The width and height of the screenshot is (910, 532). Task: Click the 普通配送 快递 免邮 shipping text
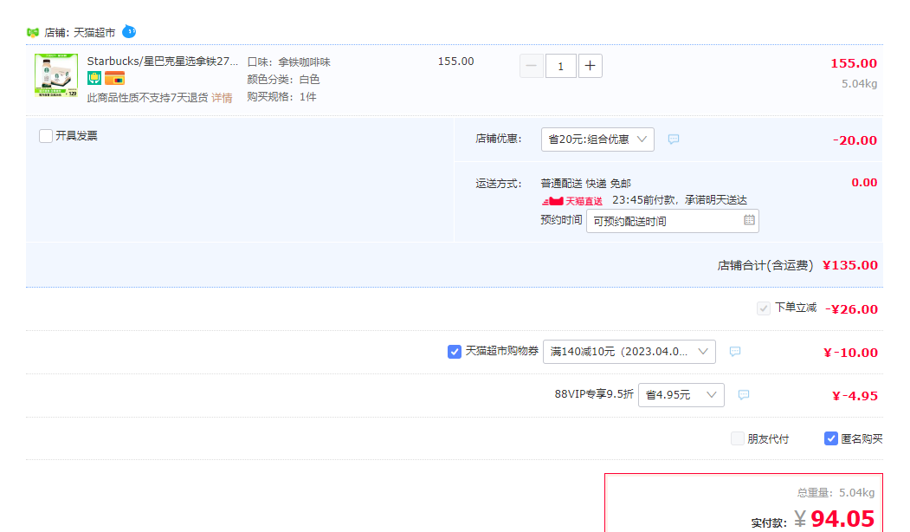(x=585, y=184)
